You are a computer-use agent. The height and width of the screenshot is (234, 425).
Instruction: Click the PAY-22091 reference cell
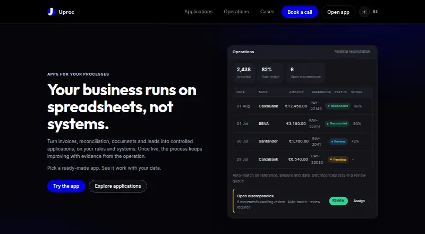click(x=314, y=123)
